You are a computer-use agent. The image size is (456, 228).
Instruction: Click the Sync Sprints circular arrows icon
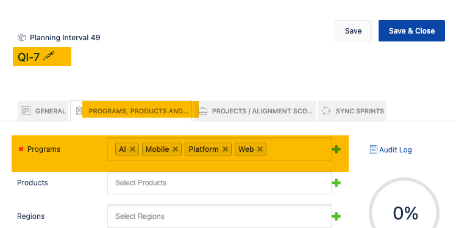pyautogui.click(x=326, y=111)
